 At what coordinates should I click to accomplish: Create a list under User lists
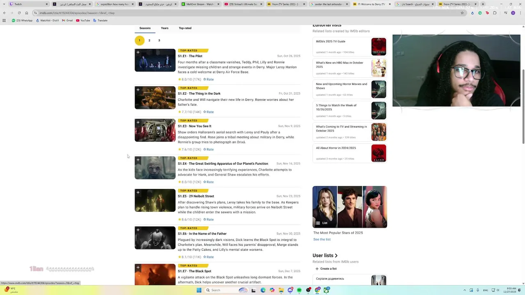click(x=326, y=269)
